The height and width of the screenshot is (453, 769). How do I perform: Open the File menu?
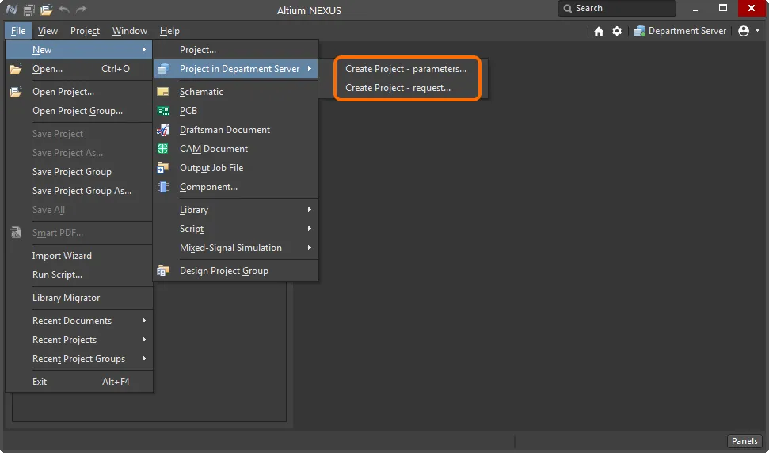[19, 31]
